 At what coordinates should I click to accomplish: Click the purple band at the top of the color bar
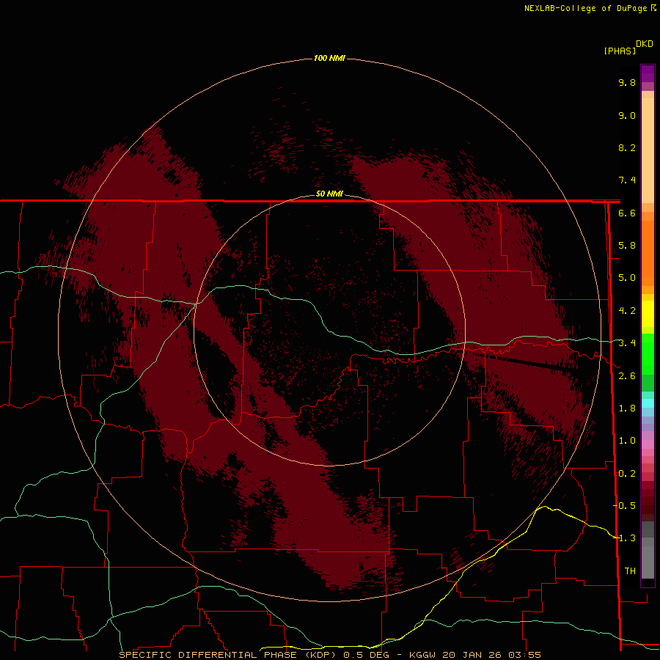[x=648, y=73]
